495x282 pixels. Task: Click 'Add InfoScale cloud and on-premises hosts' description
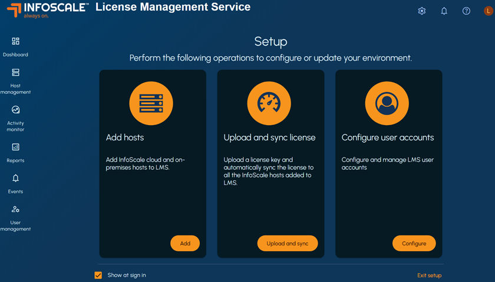tap(145, 163)
